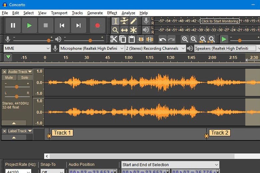Open the Generate menu
Viewport: 260px width, 173px height.
(95, 13)
